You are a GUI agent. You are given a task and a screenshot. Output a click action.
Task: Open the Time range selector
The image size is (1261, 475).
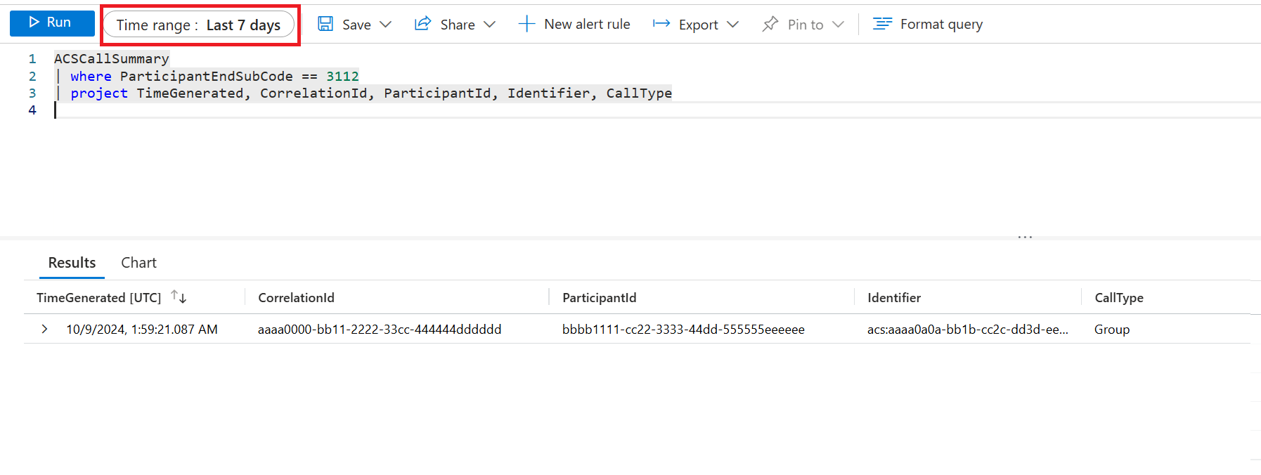click(x=199, y=25)
